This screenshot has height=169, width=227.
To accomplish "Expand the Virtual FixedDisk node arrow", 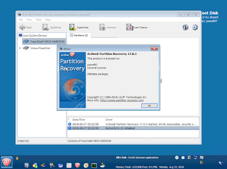I will [x=20, y=48].
